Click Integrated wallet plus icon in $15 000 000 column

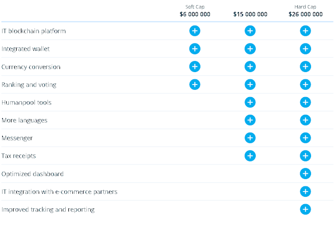click(x=250, y=49)
